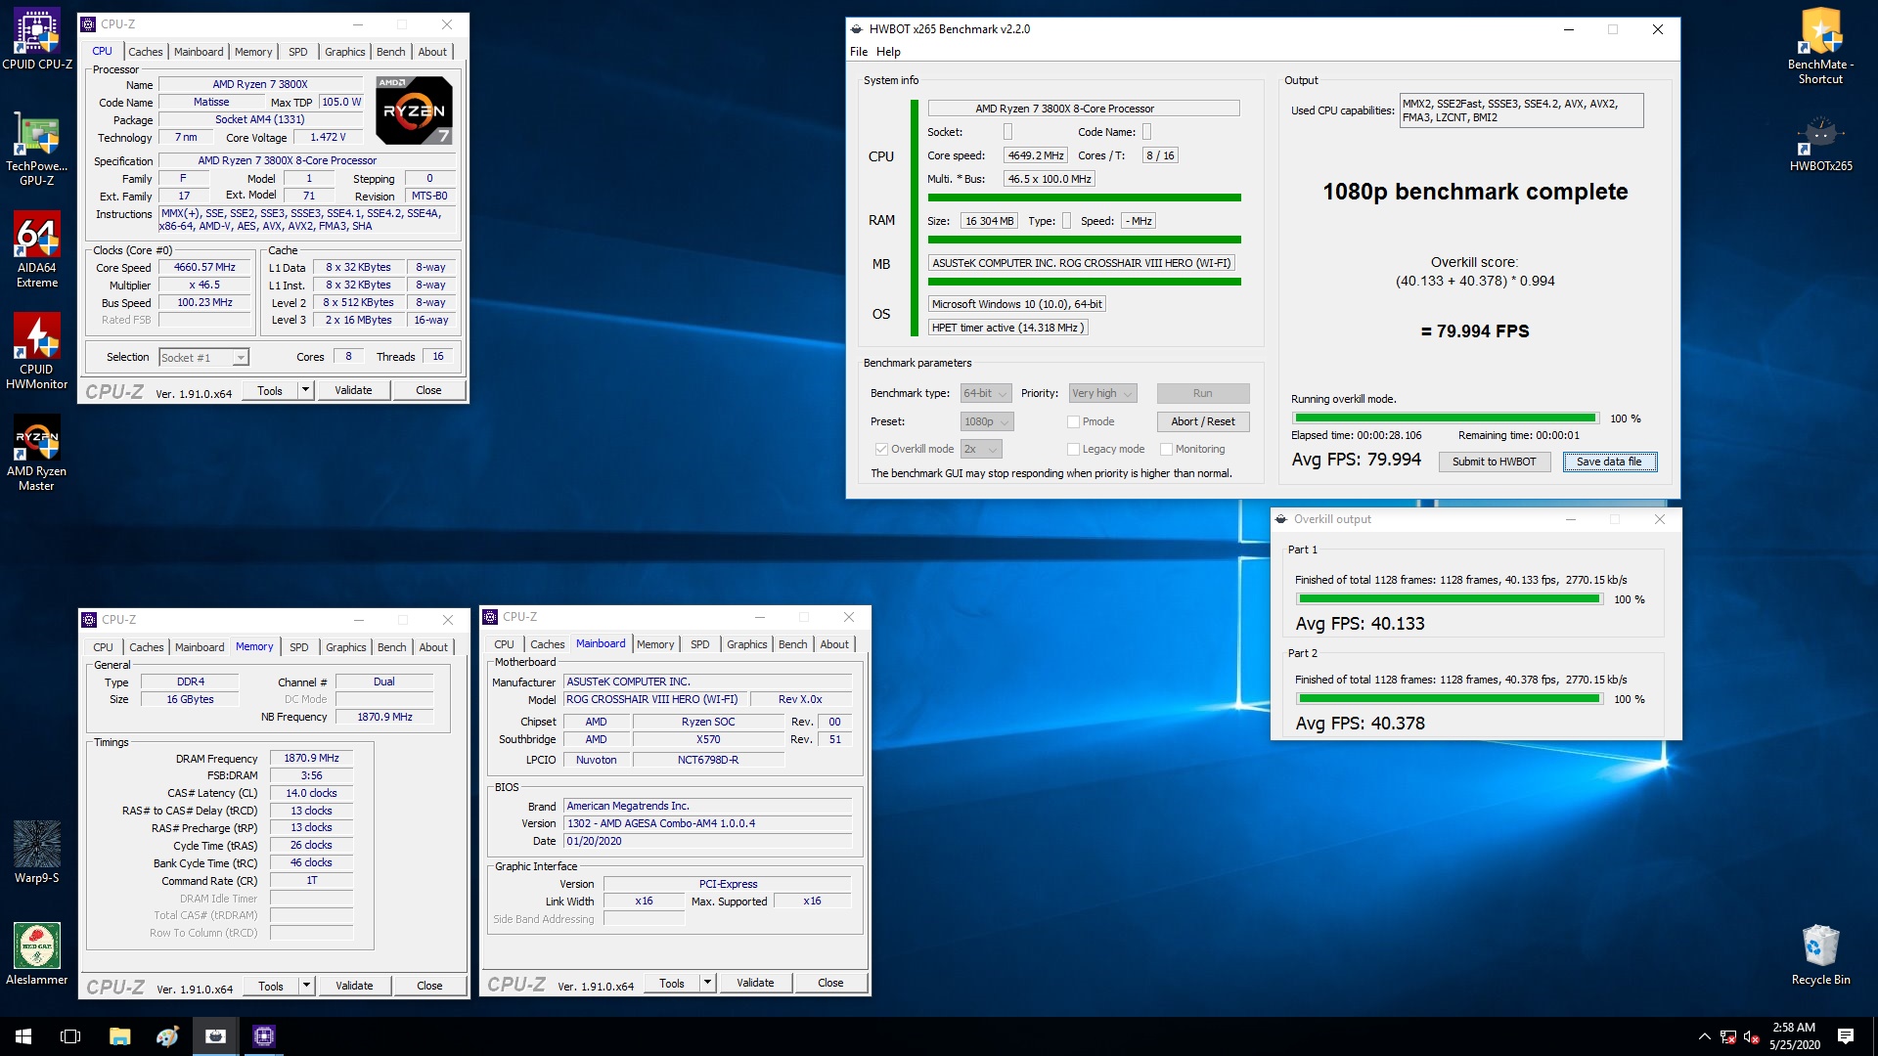The image size is (1878, 1056).
Task: Click the muted volume tray icon
Action: point(1752,1036)
